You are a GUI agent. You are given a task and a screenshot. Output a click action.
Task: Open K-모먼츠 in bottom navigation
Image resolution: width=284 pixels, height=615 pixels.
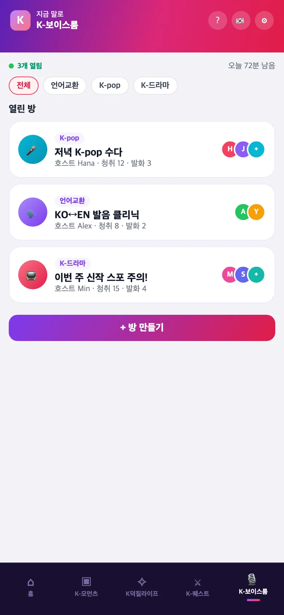(x=86, y=587)
